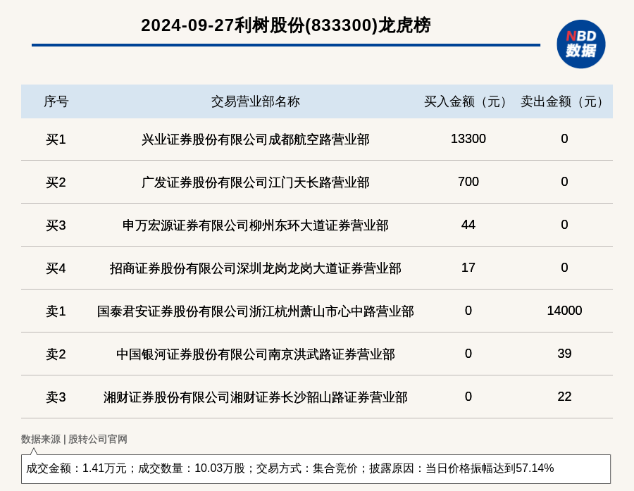Click the 数据来源 | 股转公司官网 source note
This screenshot has height=491, width=634.
pyautogui.click(x=74, y=439)
